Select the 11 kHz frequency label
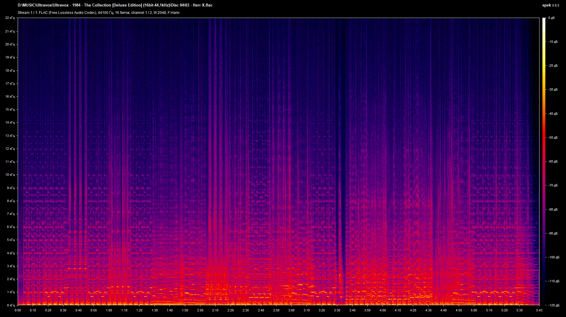 point(10,162)
